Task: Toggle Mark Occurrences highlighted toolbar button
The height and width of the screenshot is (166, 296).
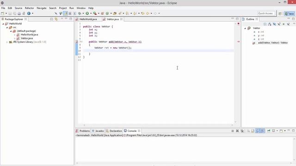Action: coord(65,13)
